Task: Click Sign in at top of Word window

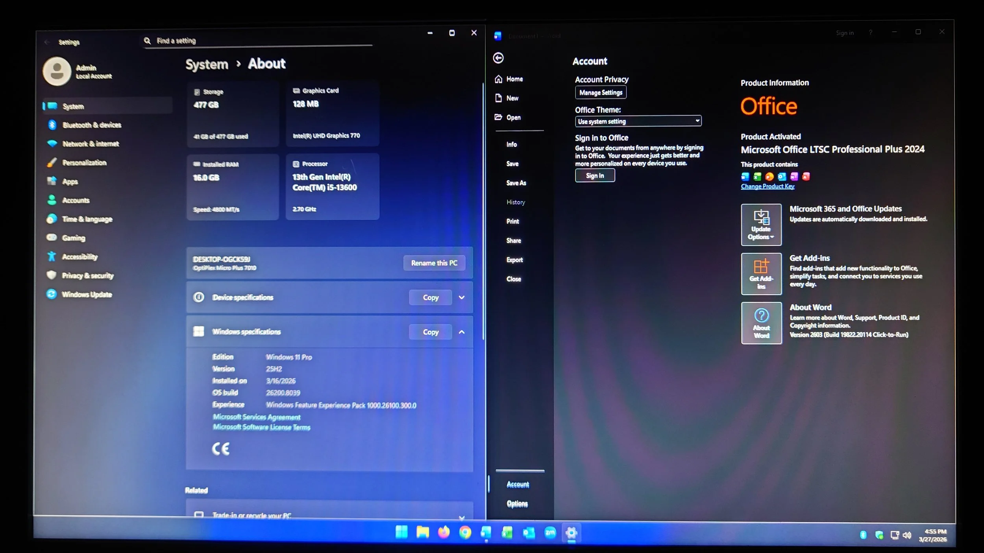Action: point(845,33)
